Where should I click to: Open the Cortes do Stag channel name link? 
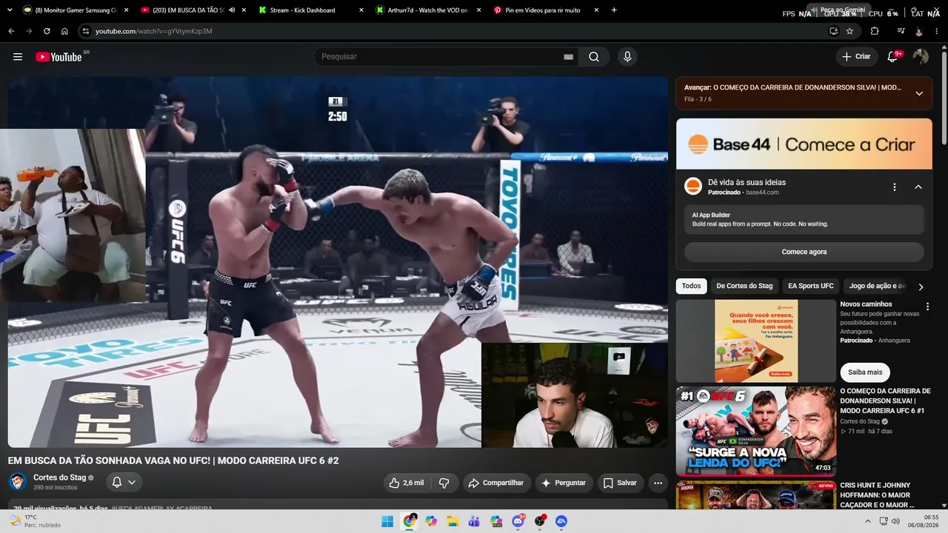click(x=60, y=477)
